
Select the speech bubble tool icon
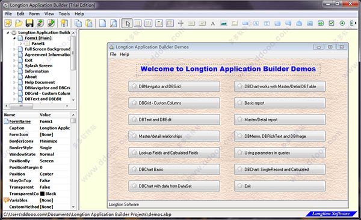point(288,23)
